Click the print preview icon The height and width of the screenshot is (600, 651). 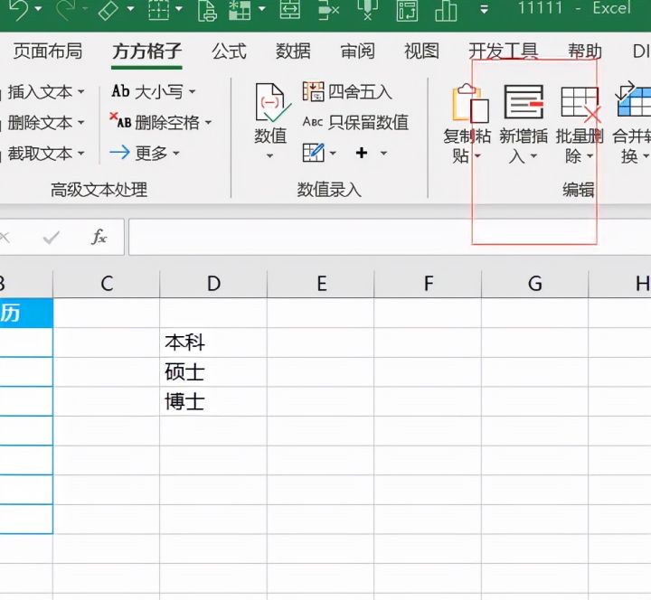tap(207, 10)
